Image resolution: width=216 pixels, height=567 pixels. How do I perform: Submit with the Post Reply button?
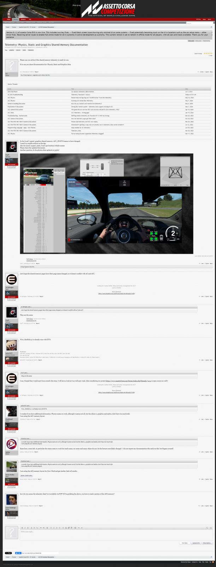tap(185, 543)
